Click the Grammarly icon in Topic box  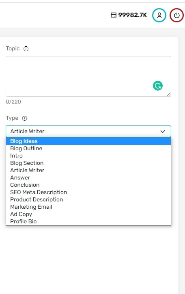158,86
